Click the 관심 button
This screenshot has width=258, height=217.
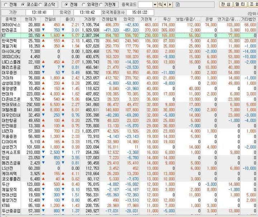point(226,4)
